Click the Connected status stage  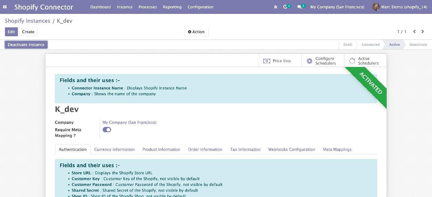click(371, 45)
